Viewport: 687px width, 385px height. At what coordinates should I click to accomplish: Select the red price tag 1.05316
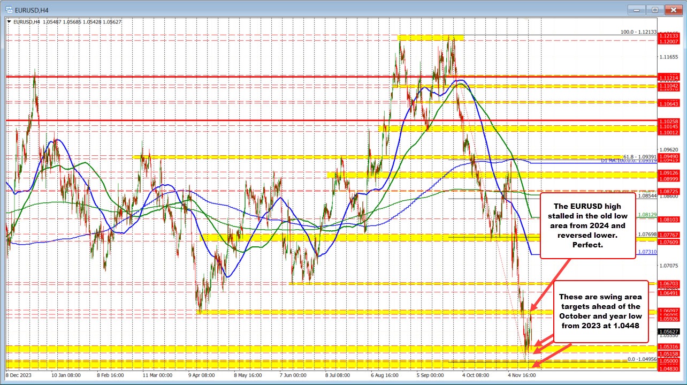click(x=669, y=347)
